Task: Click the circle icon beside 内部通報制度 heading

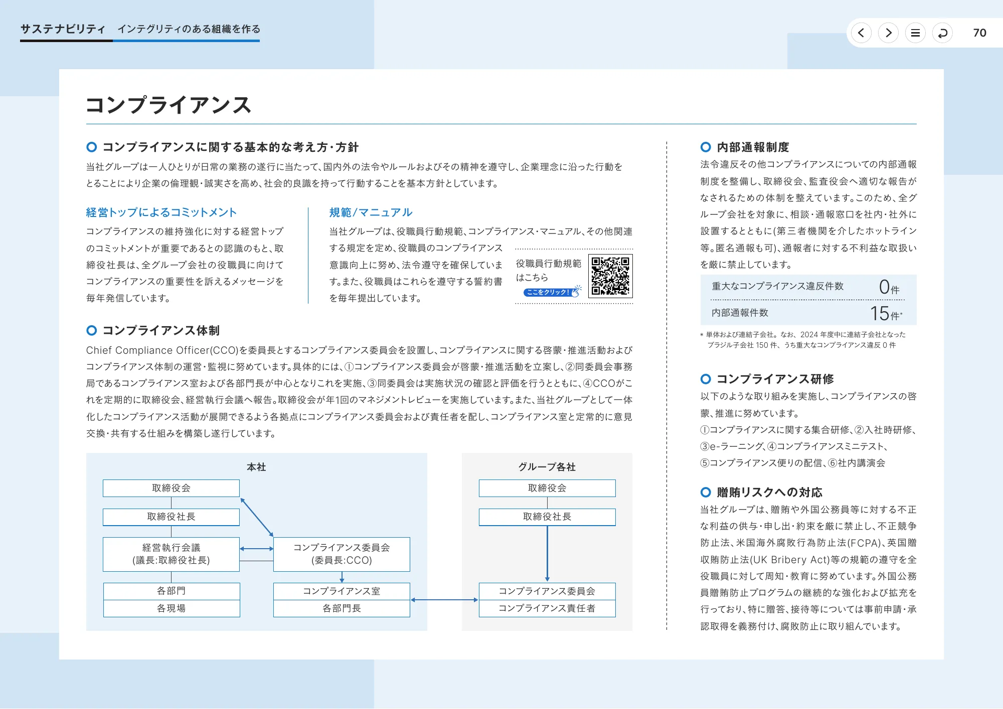Action: click(705, 147)
